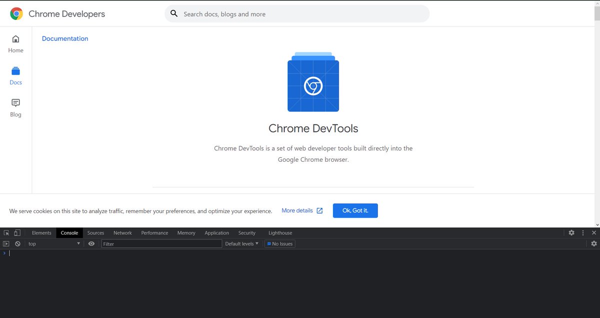Screen dimensions: 600x318
Task: Click the page vertical scrollbar
Action: (597, 114)
